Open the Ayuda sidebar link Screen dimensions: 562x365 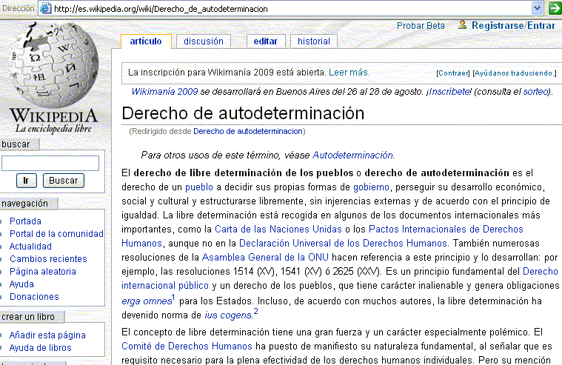tap(21, 284)
